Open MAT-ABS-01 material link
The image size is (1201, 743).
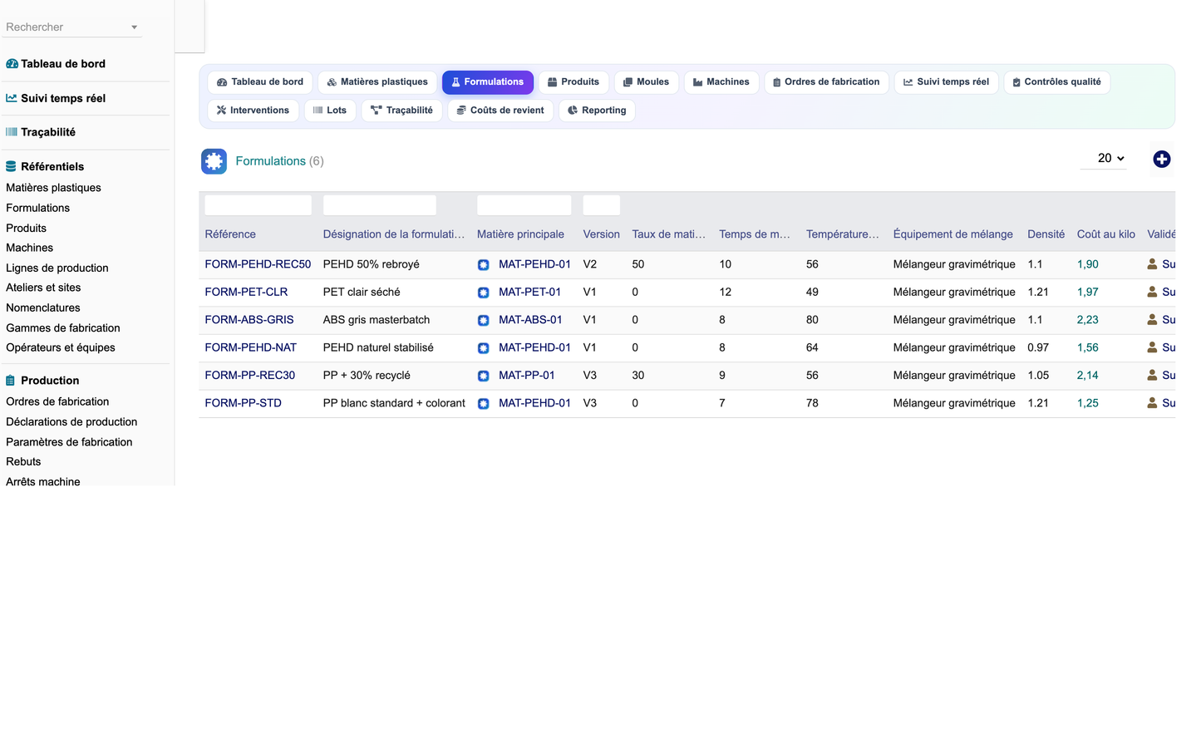click(530, 320)
